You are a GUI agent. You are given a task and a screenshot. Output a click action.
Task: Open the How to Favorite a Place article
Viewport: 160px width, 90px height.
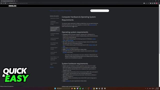click(x=54, y=64)
